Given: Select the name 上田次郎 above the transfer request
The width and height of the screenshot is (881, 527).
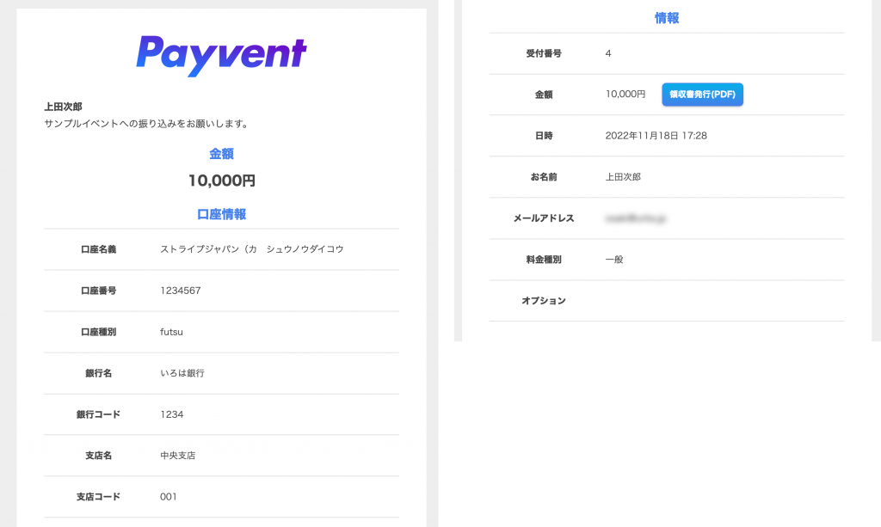Looking at the screenshot, I should coord(64,107).
